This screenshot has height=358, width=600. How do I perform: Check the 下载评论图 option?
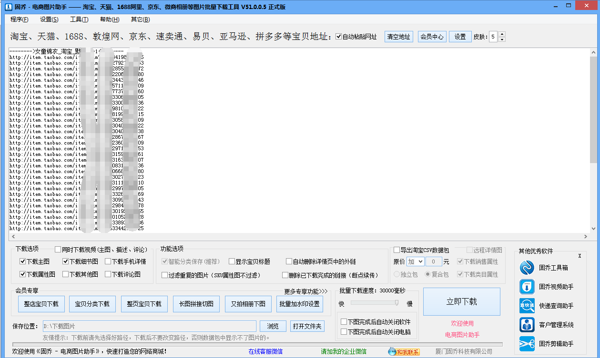pos(108,274)
